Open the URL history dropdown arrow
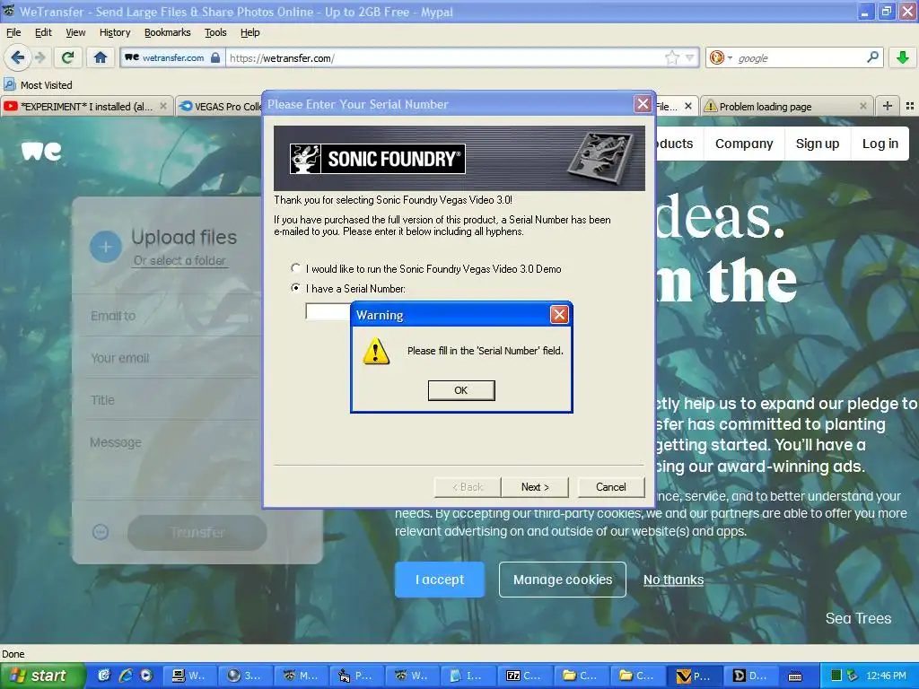This screenshot has width=919, height=689. click(690, 57)
